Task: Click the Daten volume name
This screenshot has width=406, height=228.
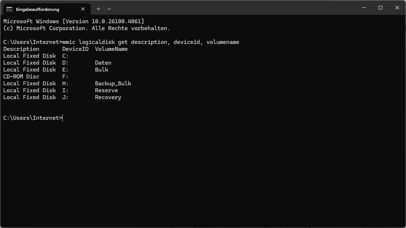Action: pyautogui.click(x=103, y=63)
